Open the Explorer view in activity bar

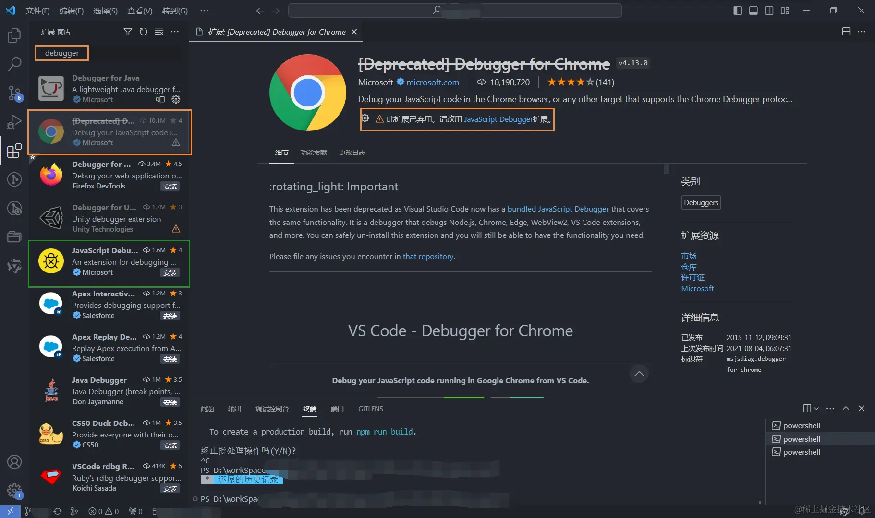(x=14, y=35)
